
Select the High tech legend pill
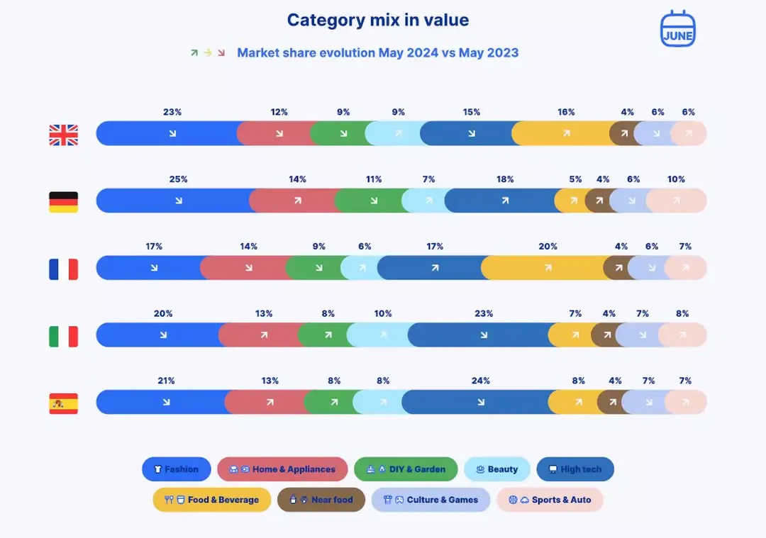click(x=575, y=469)
